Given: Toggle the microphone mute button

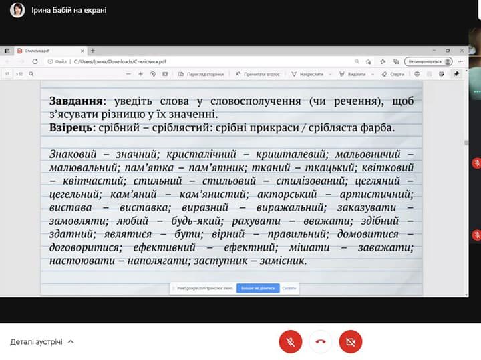Looking at the screenshot, I should pos(291,342).
